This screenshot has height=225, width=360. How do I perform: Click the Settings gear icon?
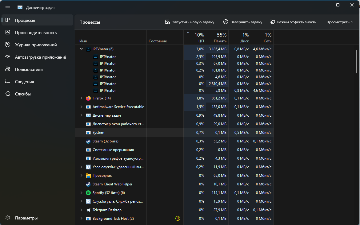pyautogui.click(x=8, y=218)
